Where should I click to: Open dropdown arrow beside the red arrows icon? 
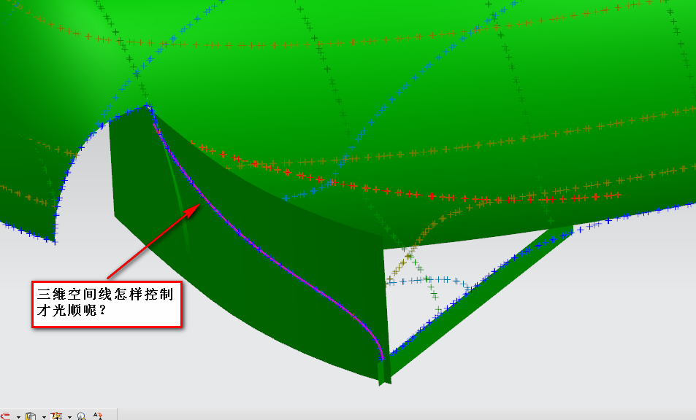click(x=18, y=417)
